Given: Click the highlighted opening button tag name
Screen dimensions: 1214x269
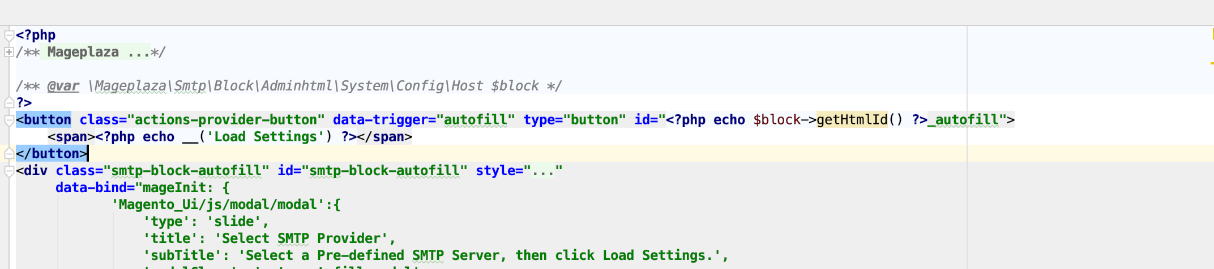Looking at the screenshot, I should click(47, 120).
